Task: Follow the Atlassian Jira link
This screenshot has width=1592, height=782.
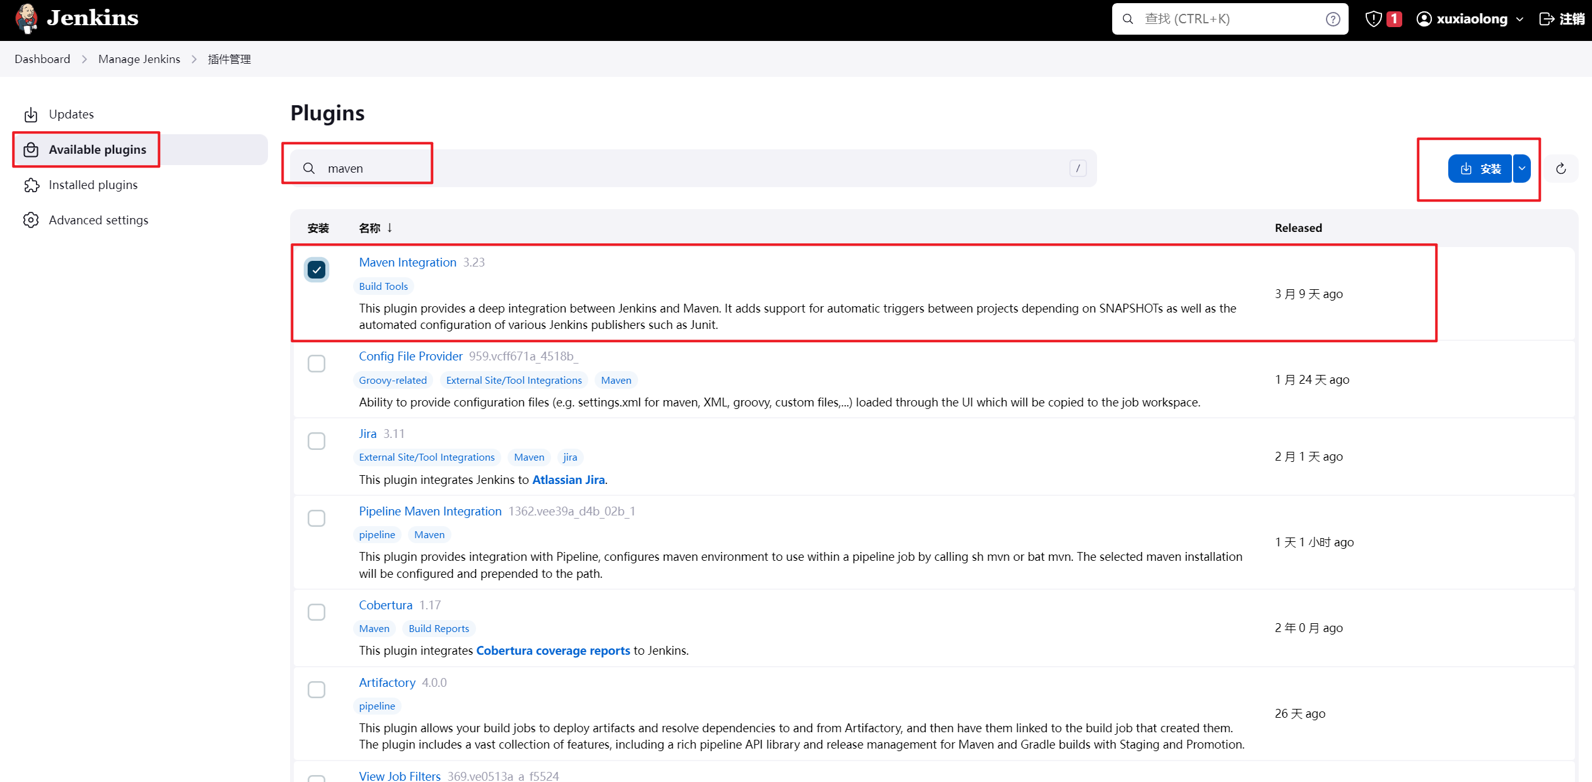Action: point(568,480)
